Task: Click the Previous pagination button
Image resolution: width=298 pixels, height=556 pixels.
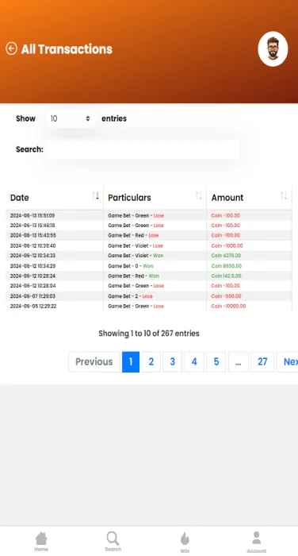Action: click(94, 361)
